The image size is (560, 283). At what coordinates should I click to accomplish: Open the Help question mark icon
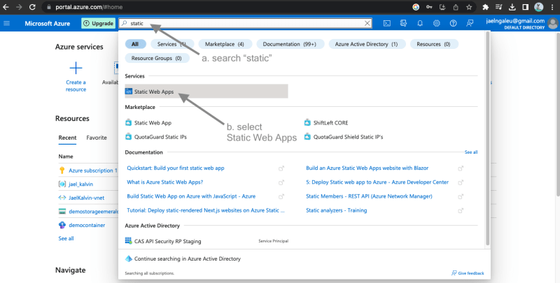point(453,24)
